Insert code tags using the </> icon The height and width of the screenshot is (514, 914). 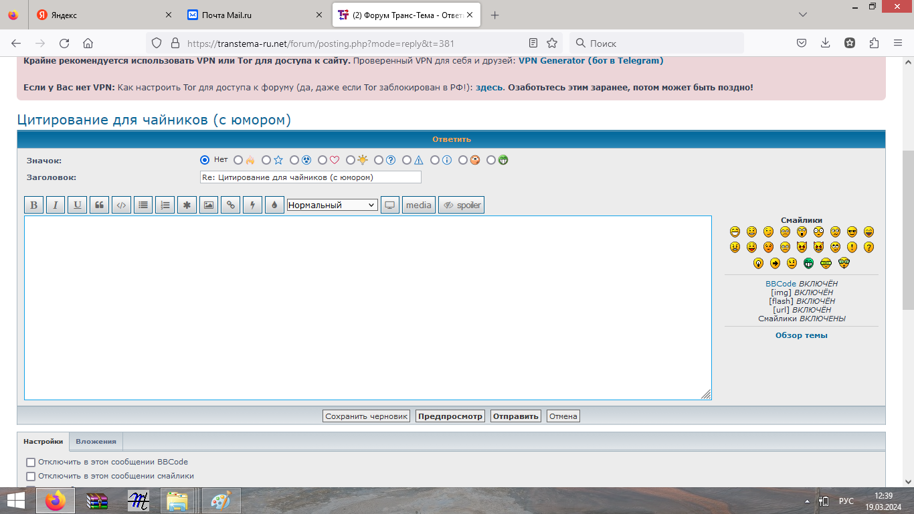pyautogui.click(x=121, y=205)
